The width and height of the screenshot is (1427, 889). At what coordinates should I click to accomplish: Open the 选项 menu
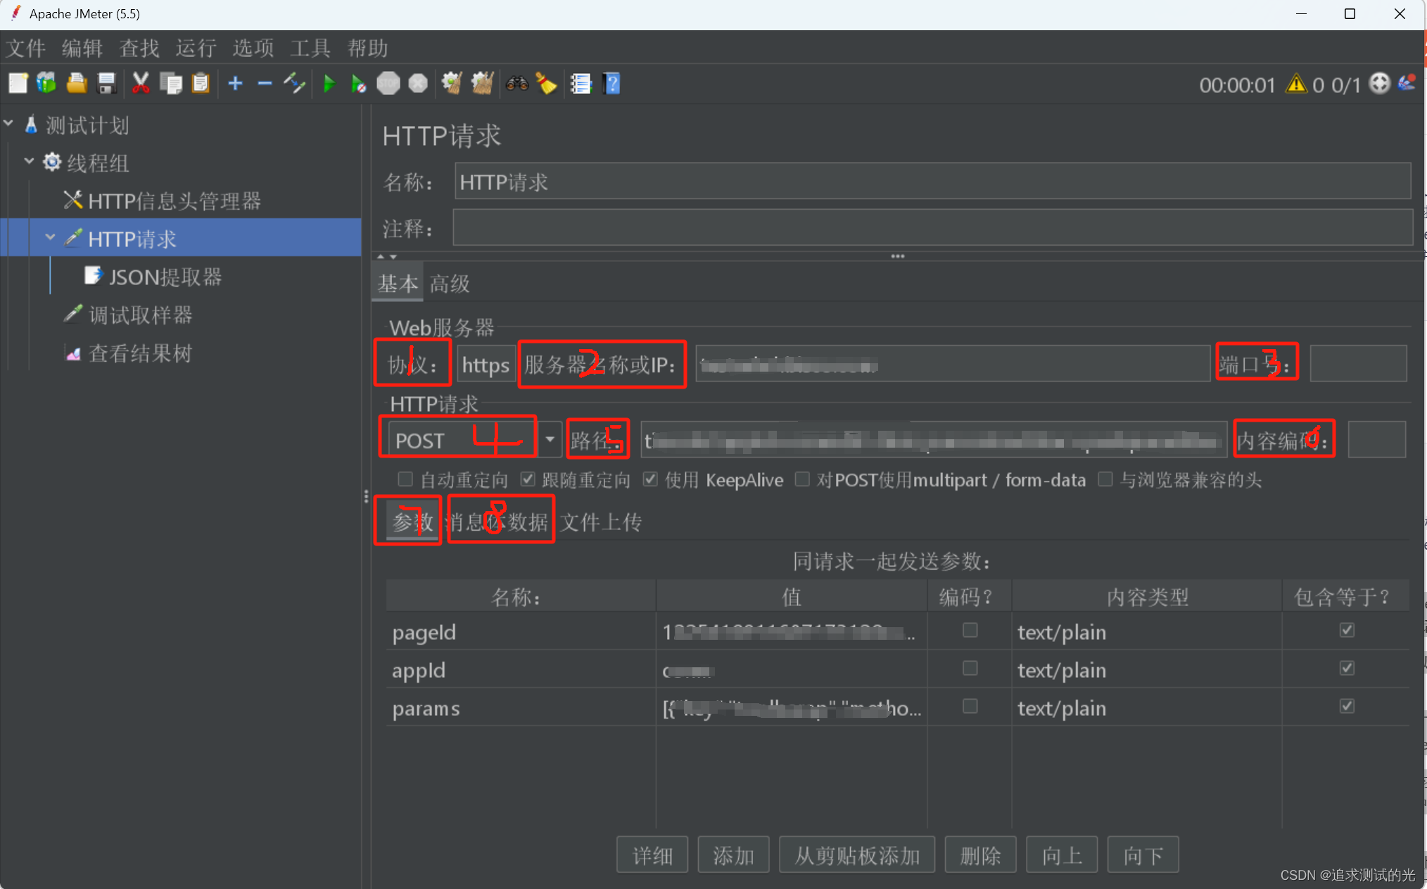tap(253, 48)
